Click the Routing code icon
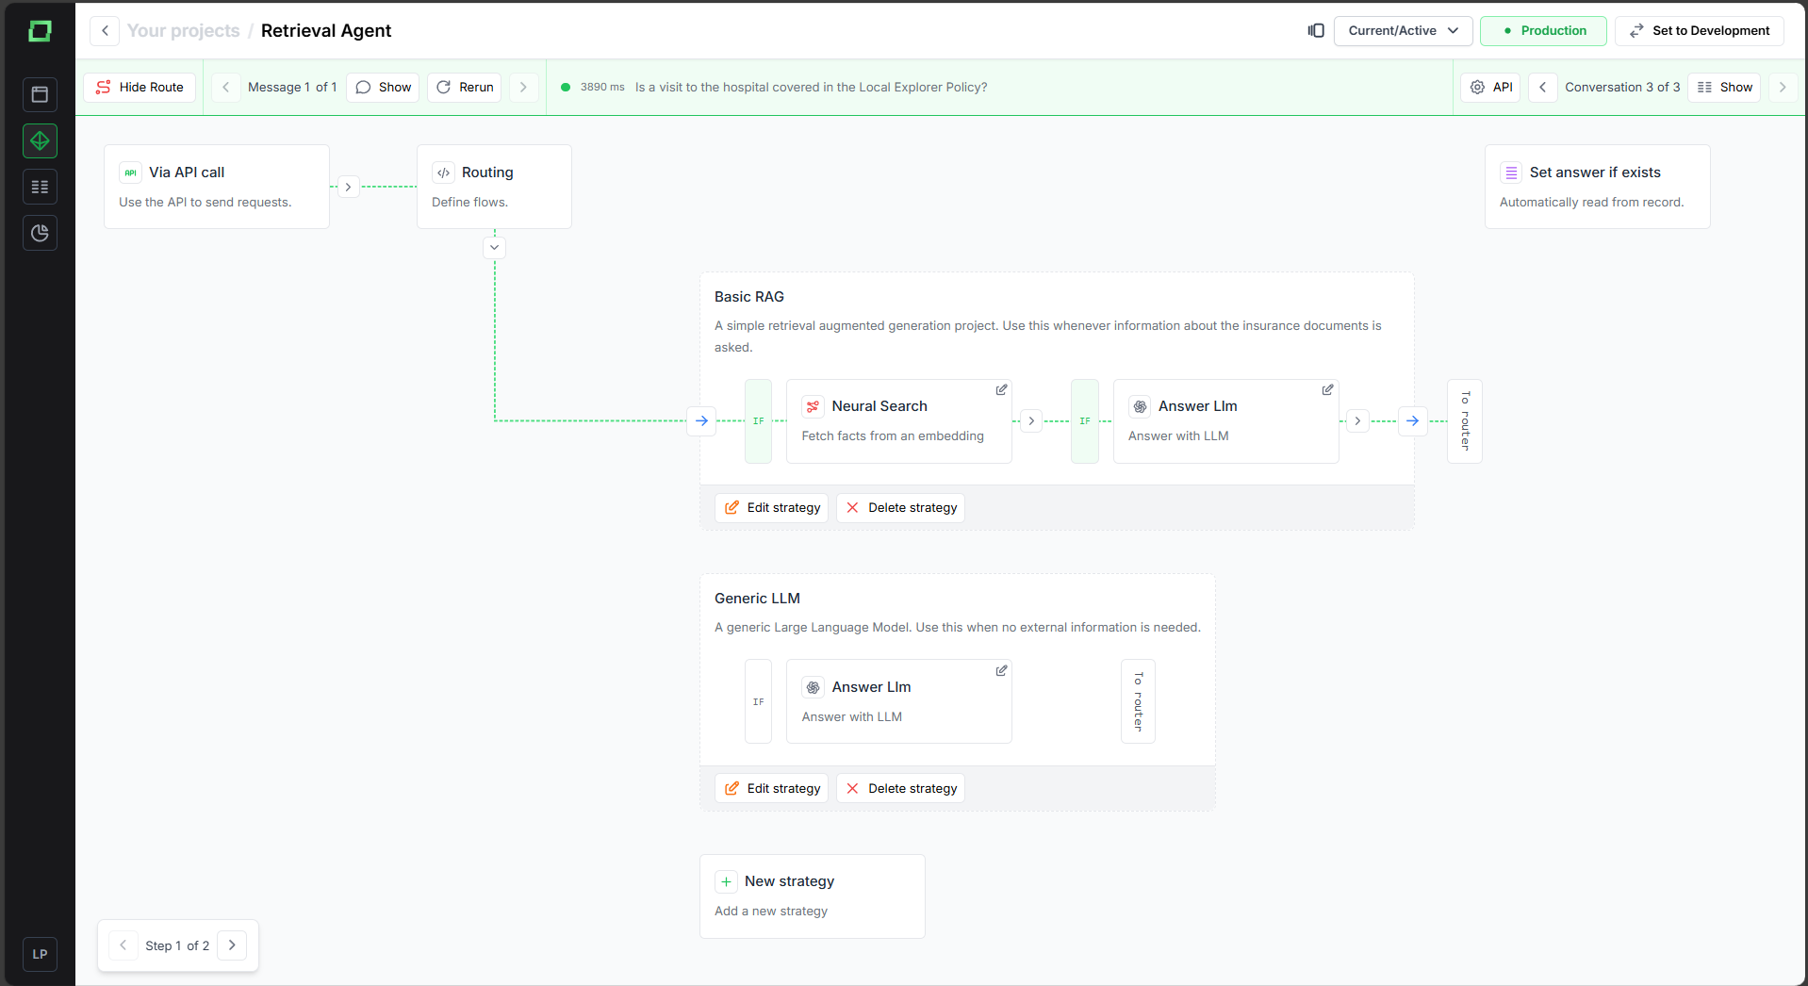 [x=443, y=173]
